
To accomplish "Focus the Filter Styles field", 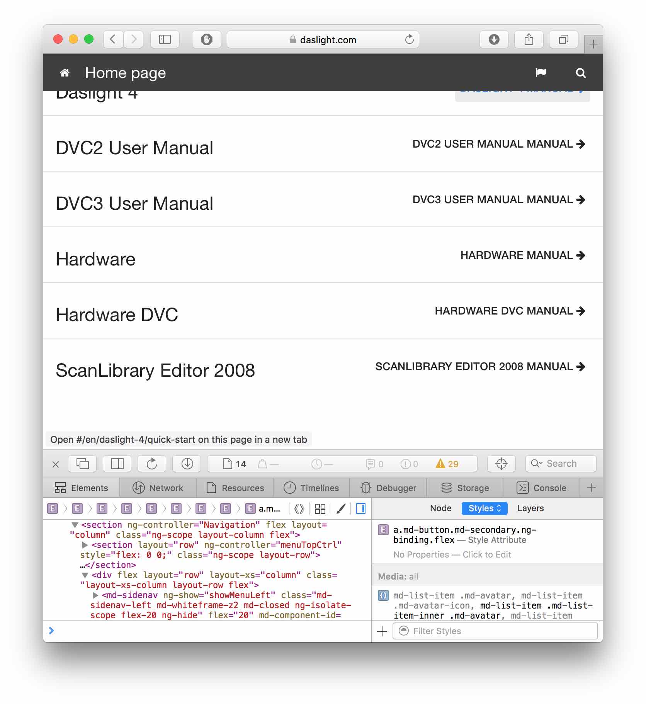I will pos(495,631).
